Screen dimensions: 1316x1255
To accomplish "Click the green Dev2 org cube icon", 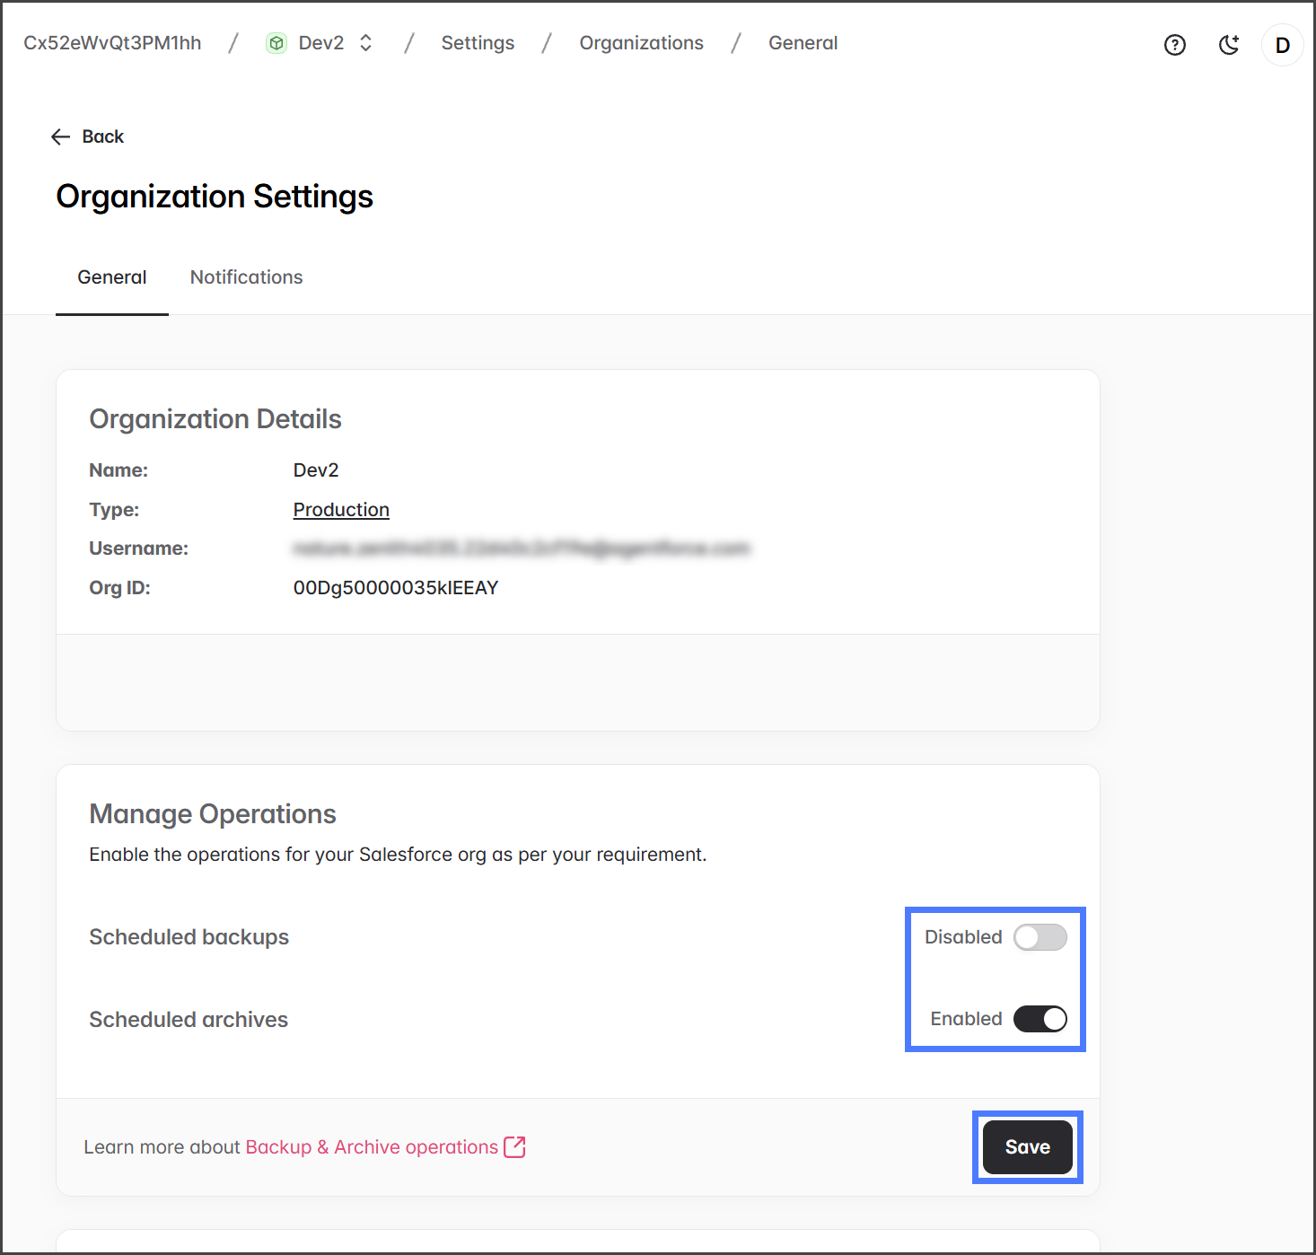I will coord(276,43).
